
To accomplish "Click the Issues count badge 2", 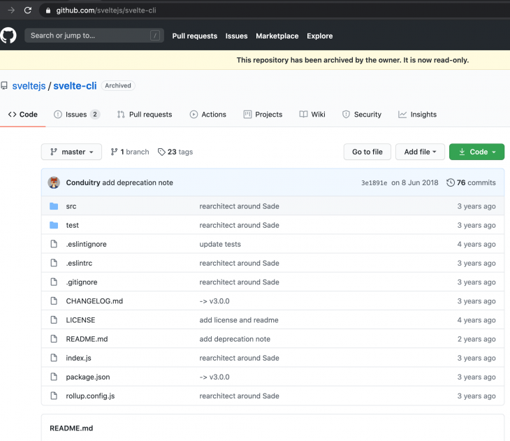I will [x=95, y=115].
